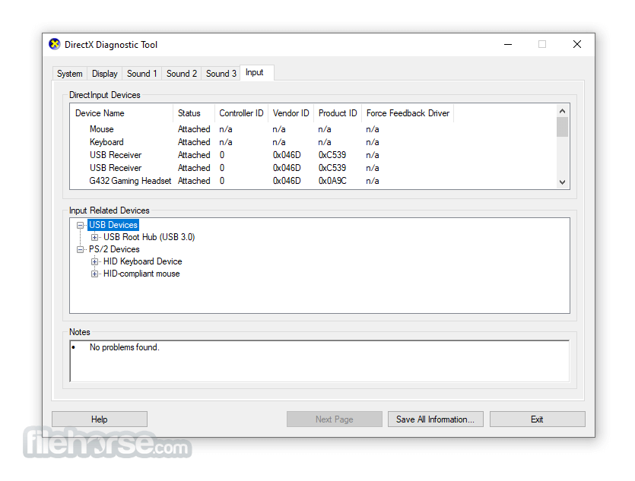Select HID Keyboard Device in tree
This screenshot has height=481, width=635.
142,261
